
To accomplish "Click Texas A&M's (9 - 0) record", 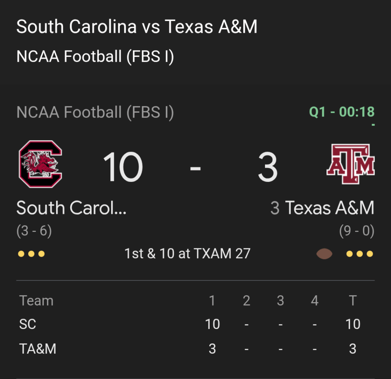I will (x=357, y=231).
